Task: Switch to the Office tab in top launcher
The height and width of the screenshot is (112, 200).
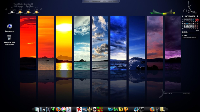Action: 104,1
